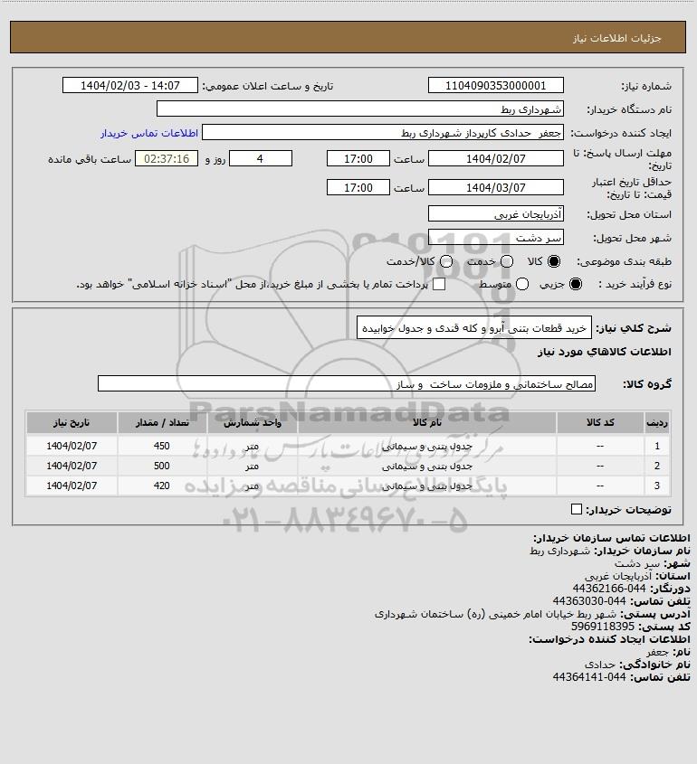The image size is (697, 764).
Task: Choose the جزیی purchase process option
Action: (576, 284)
